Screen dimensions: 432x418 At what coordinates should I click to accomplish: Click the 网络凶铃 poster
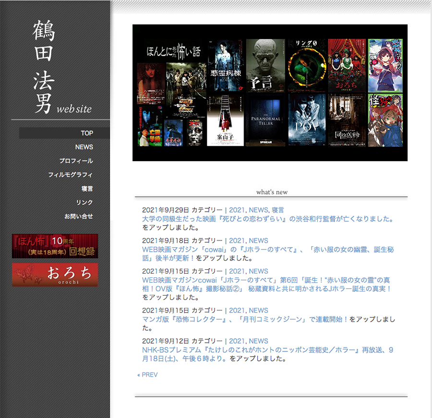tap(347, 120)
